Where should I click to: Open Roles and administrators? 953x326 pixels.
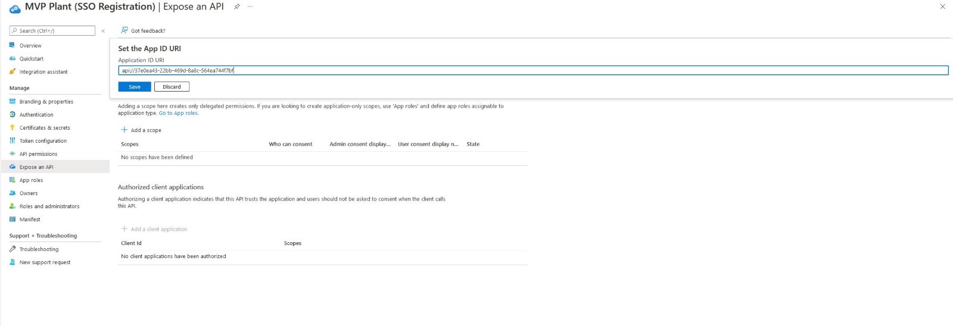[49, 206]
